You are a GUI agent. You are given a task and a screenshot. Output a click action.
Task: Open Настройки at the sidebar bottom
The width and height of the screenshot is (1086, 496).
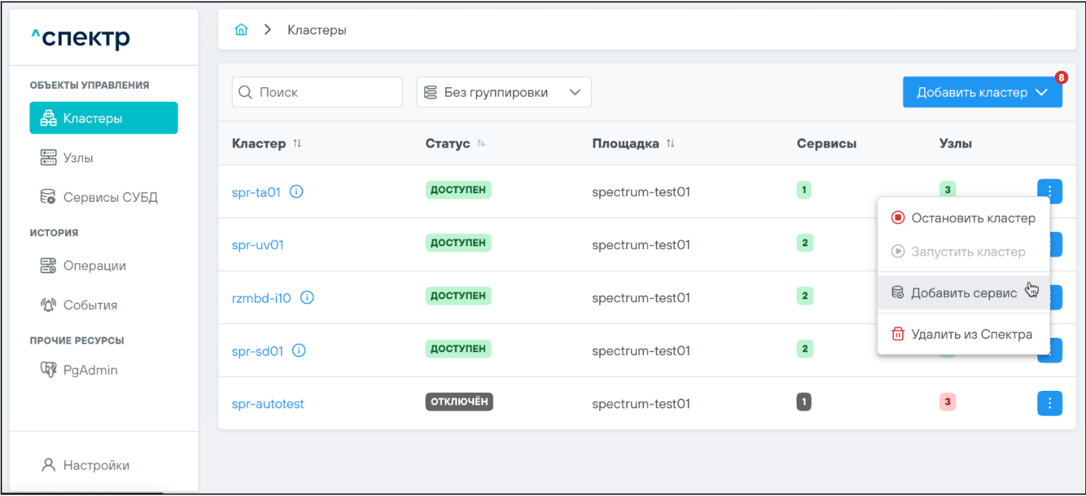pyautogui.click(x=96, y=465)
